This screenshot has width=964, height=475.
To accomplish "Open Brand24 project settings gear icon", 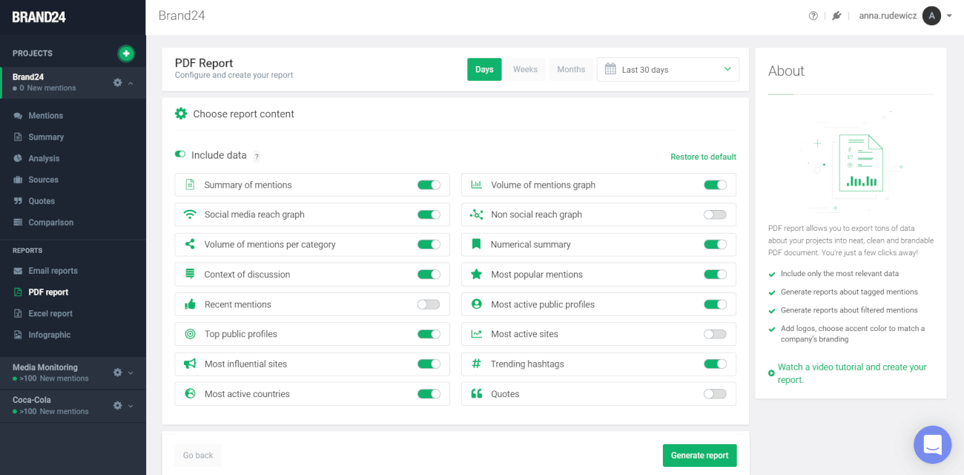I will [x=117, y=82].
